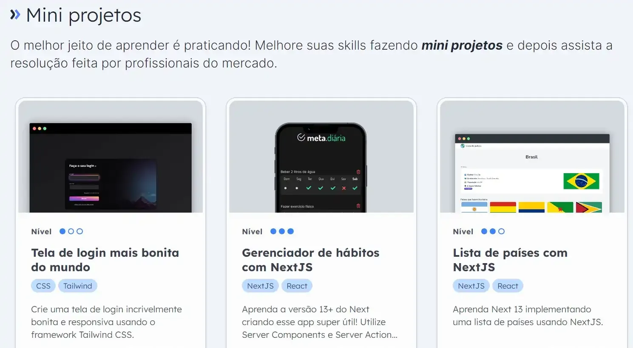Open the login screen project thumbnail
633x348 pixels.
[x=111, y=157]
